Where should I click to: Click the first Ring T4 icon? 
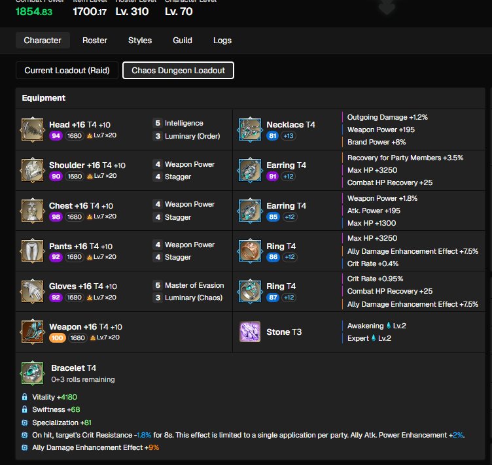coord(250,250)
